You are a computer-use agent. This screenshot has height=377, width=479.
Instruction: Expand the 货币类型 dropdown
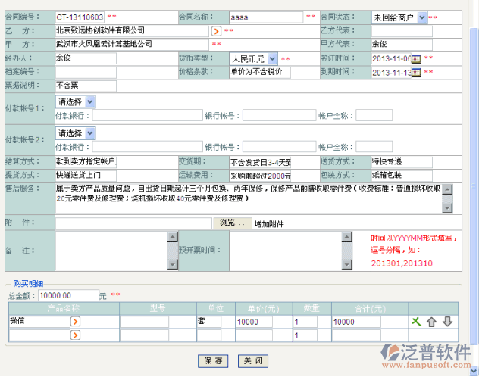click(x=273, y=58)
